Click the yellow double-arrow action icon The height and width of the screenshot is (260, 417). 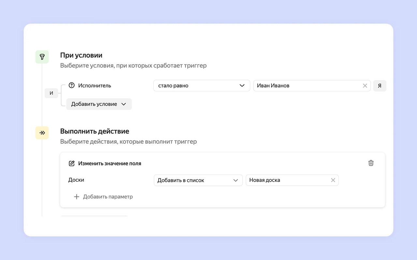[42, 133]
